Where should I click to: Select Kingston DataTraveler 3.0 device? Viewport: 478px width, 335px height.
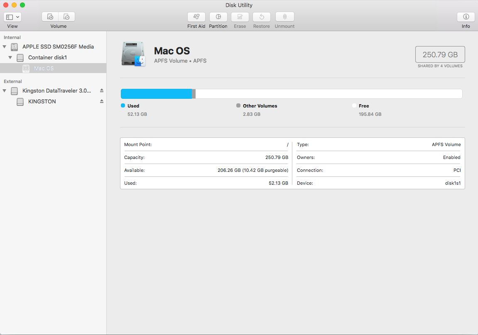click(57, 90)
